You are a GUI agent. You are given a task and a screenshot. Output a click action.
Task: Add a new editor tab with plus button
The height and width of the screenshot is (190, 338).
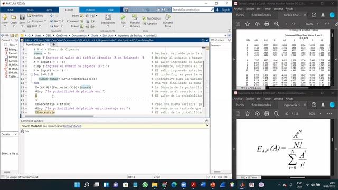[53, 44]
